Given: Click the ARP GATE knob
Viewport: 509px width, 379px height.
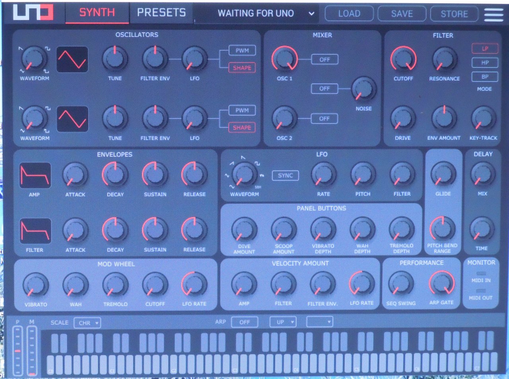Looking at the screenshot, I should [441, 284].
